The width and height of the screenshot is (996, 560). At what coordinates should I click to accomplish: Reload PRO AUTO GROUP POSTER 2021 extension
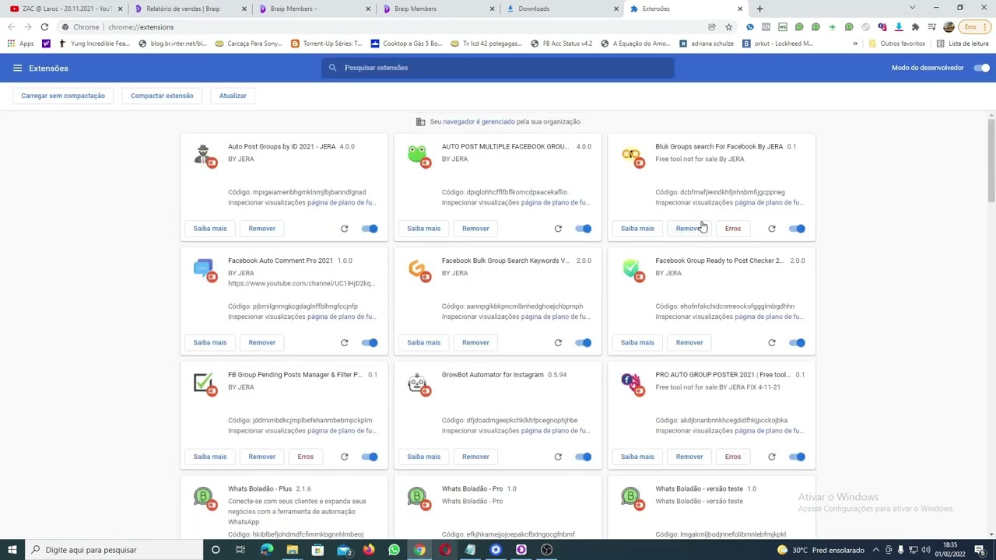771,457
